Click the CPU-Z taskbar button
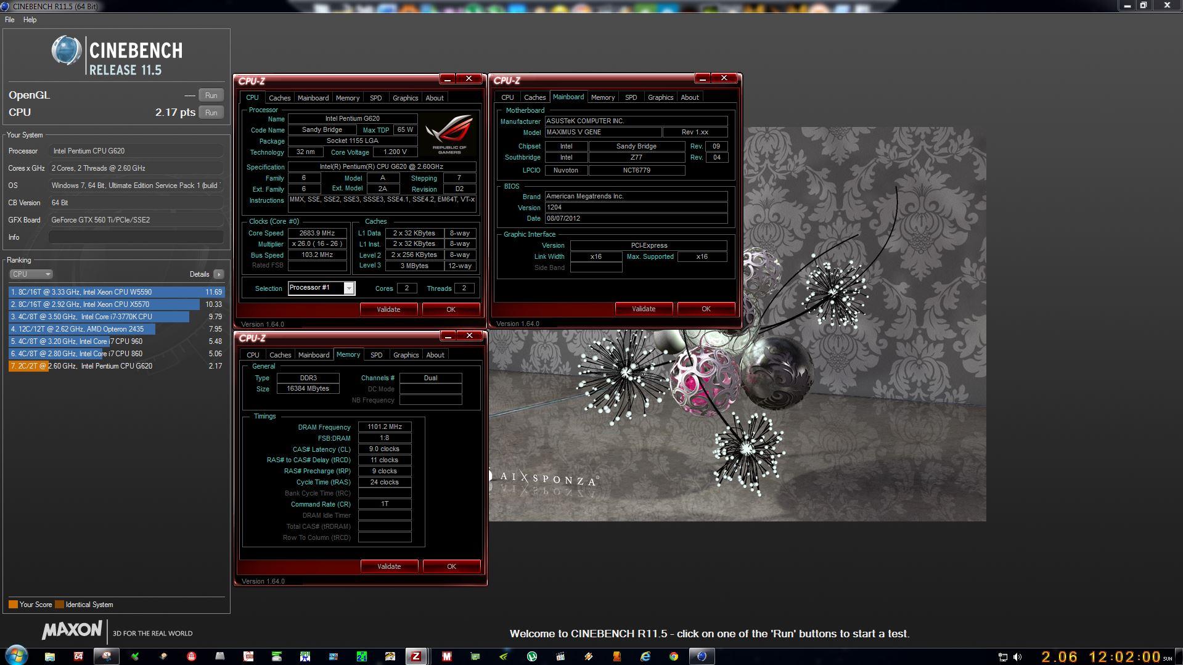 coord(416,656)
